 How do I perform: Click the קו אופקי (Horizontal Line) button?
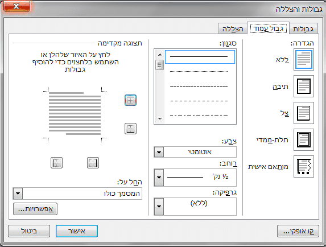coord(298,231)
